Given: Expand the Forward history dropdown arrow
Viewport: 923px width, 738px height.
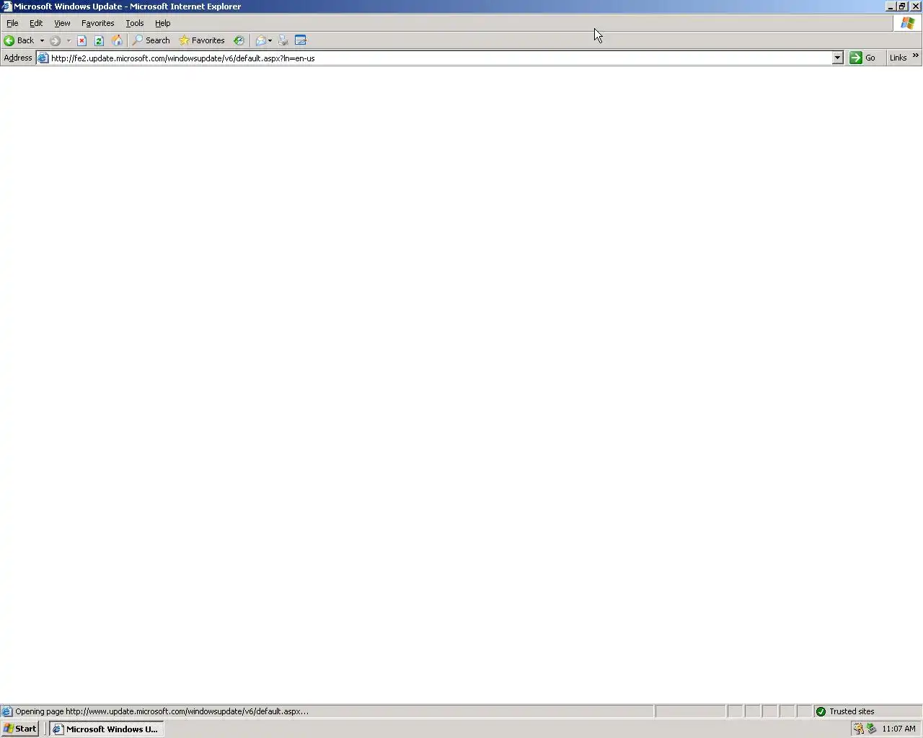Looking at the screenshot, I should click(69, 40).
